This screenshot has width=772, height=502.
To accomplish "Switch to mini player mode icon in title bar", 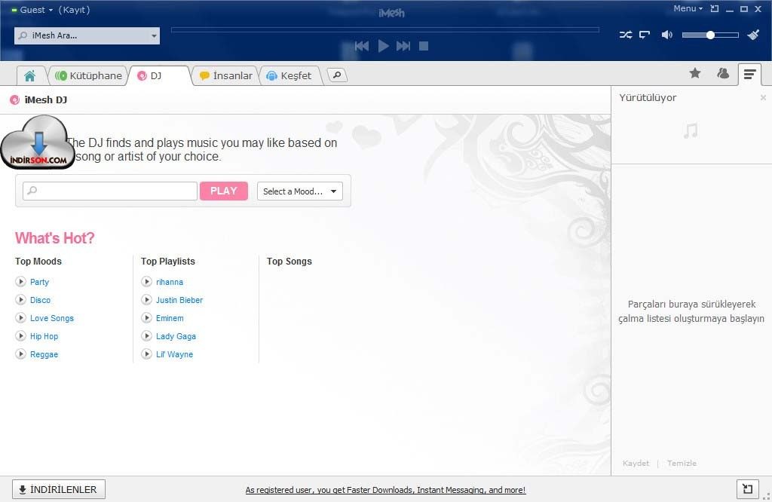I will (715, 9).
